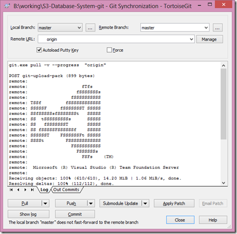The image size is (237, 234).
Task: Click the Resolving deltas log line
Action: point(62,184)
